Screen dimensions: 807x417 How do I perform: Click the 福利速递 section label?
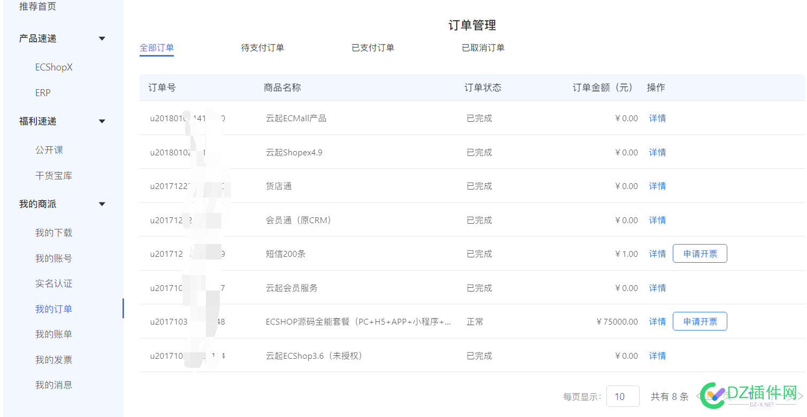[x=37, y=121]
